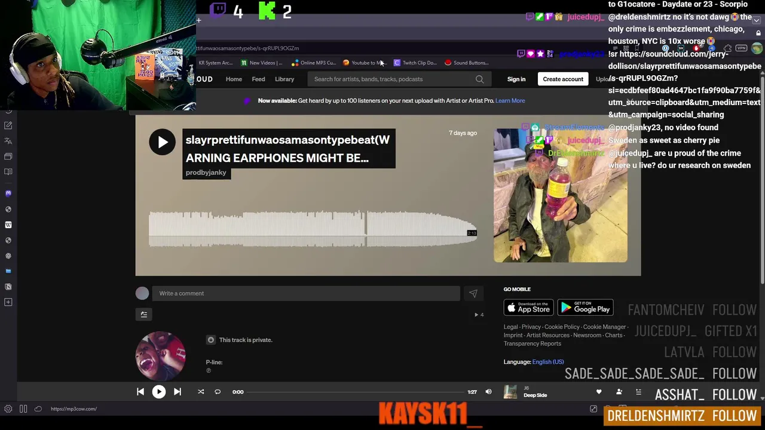Seek within the track waveform
This screenshot has width=765, height=430.
click(313, 229)
